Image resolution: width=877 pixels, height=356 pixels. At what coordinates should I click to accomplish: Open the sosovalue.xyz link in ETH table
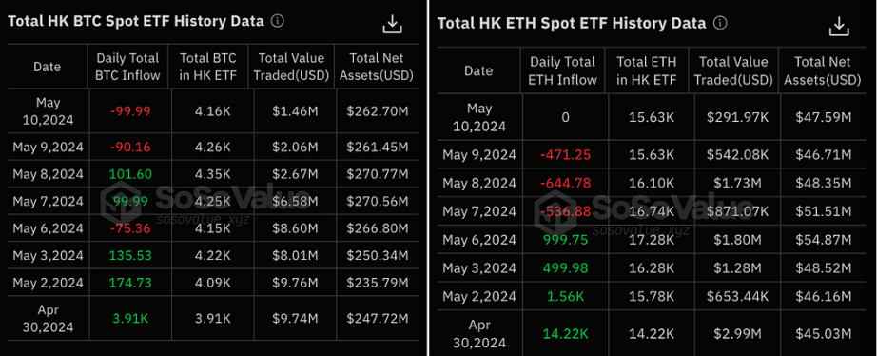click(641, 231)
